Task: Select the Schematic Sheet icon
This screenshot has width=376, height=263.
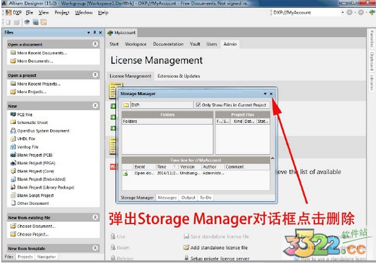Action: (13, 122)
